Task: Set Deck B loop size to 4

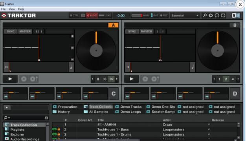Action: click(233, 79)
